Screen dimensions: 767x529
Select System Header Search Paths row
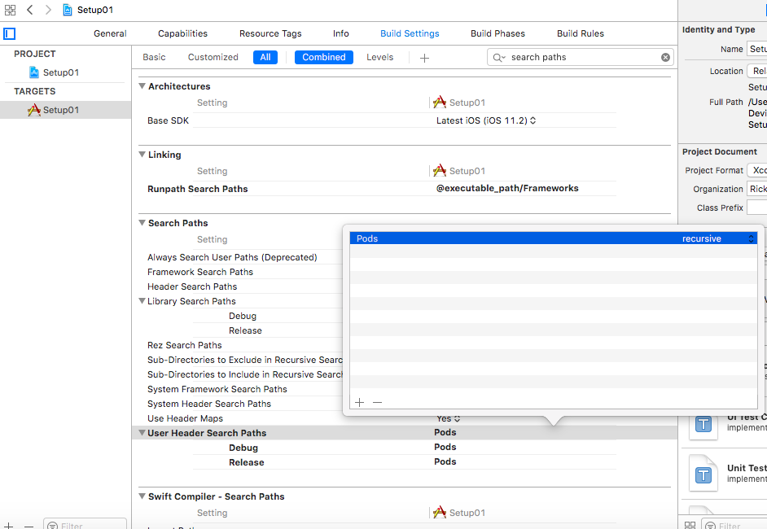point(209,404)
